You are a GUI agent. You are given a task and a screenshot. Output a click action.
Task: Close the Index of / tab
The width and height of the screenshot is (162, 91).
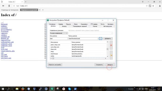click(22, 2)
